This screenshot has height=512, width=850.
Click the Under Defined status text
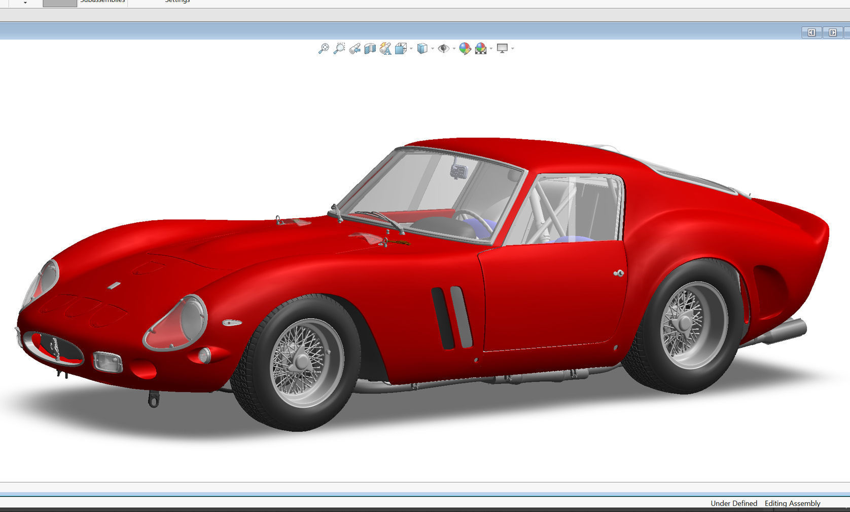[x=733, y=503]
